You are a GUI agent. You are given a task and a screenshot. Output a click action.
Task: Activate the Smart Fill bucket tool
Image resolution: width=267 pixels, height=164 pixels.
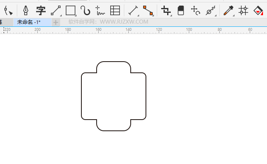point(258,10)
